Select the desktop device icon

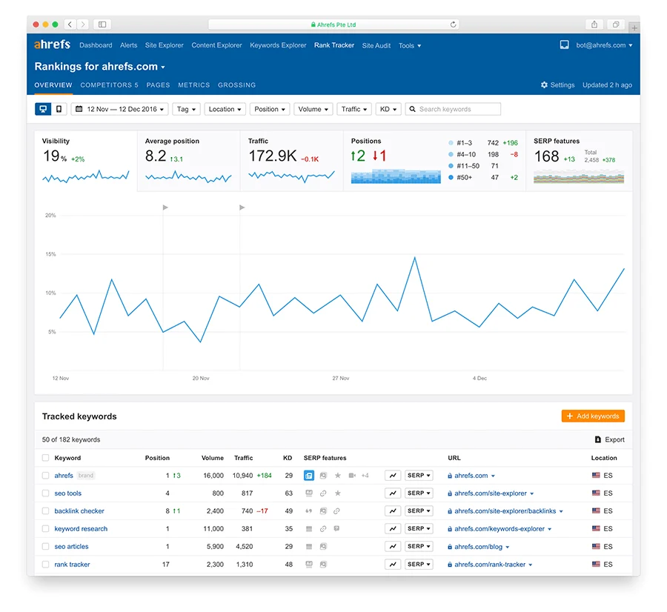click(42, 108)
